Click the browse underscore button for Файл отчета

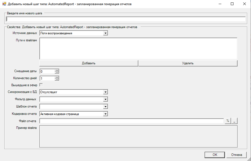[x=234, y=121]
